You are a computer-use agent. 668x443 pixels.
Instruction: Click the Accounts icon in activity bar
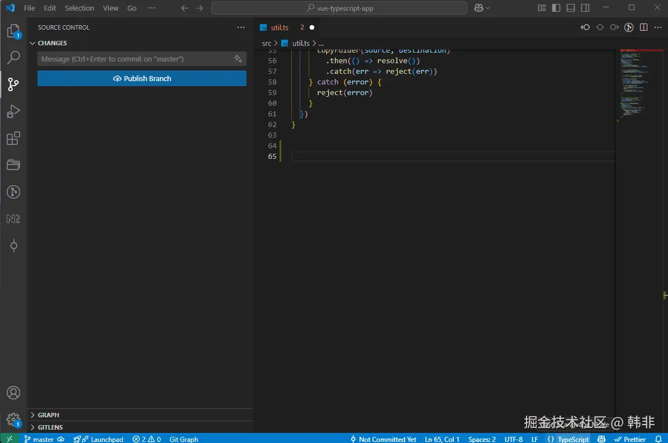click(13, 393)
